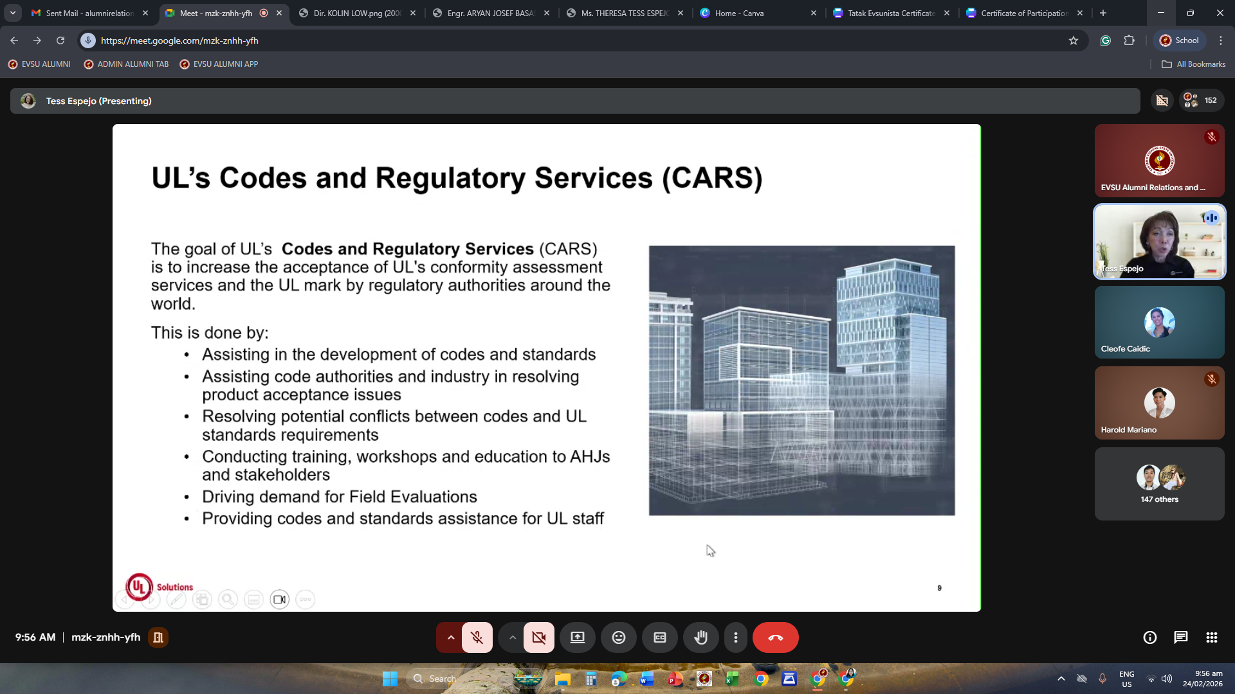This screenshot has height=694, width=1235.
Task: Switch to the Home - Canva tab
Action: click(738, 13)
